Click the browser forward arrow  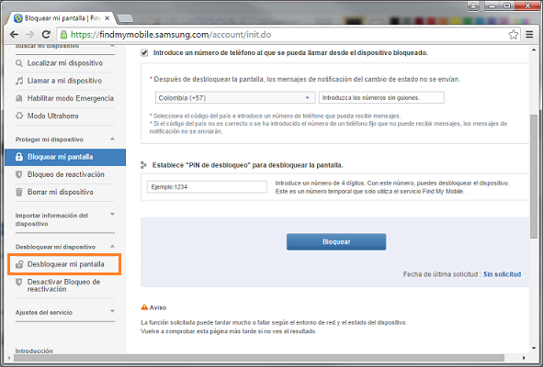pos(30,34)
